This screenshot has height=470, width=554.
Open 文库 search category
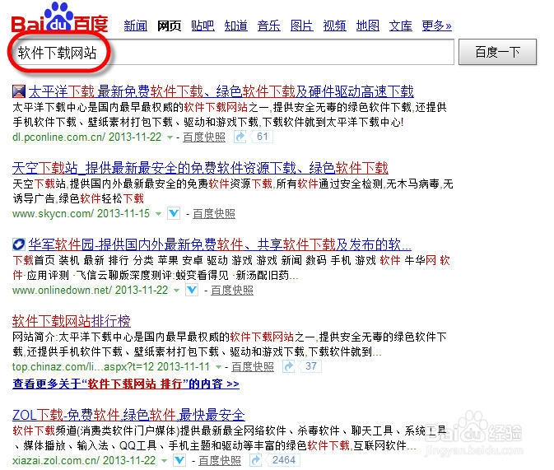tap(400, 26)
